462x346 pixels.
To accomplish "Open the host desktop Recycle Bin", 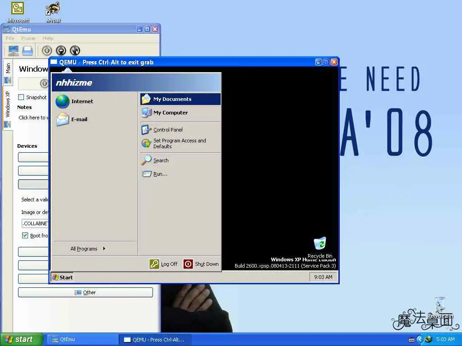I will coord(440,308).
